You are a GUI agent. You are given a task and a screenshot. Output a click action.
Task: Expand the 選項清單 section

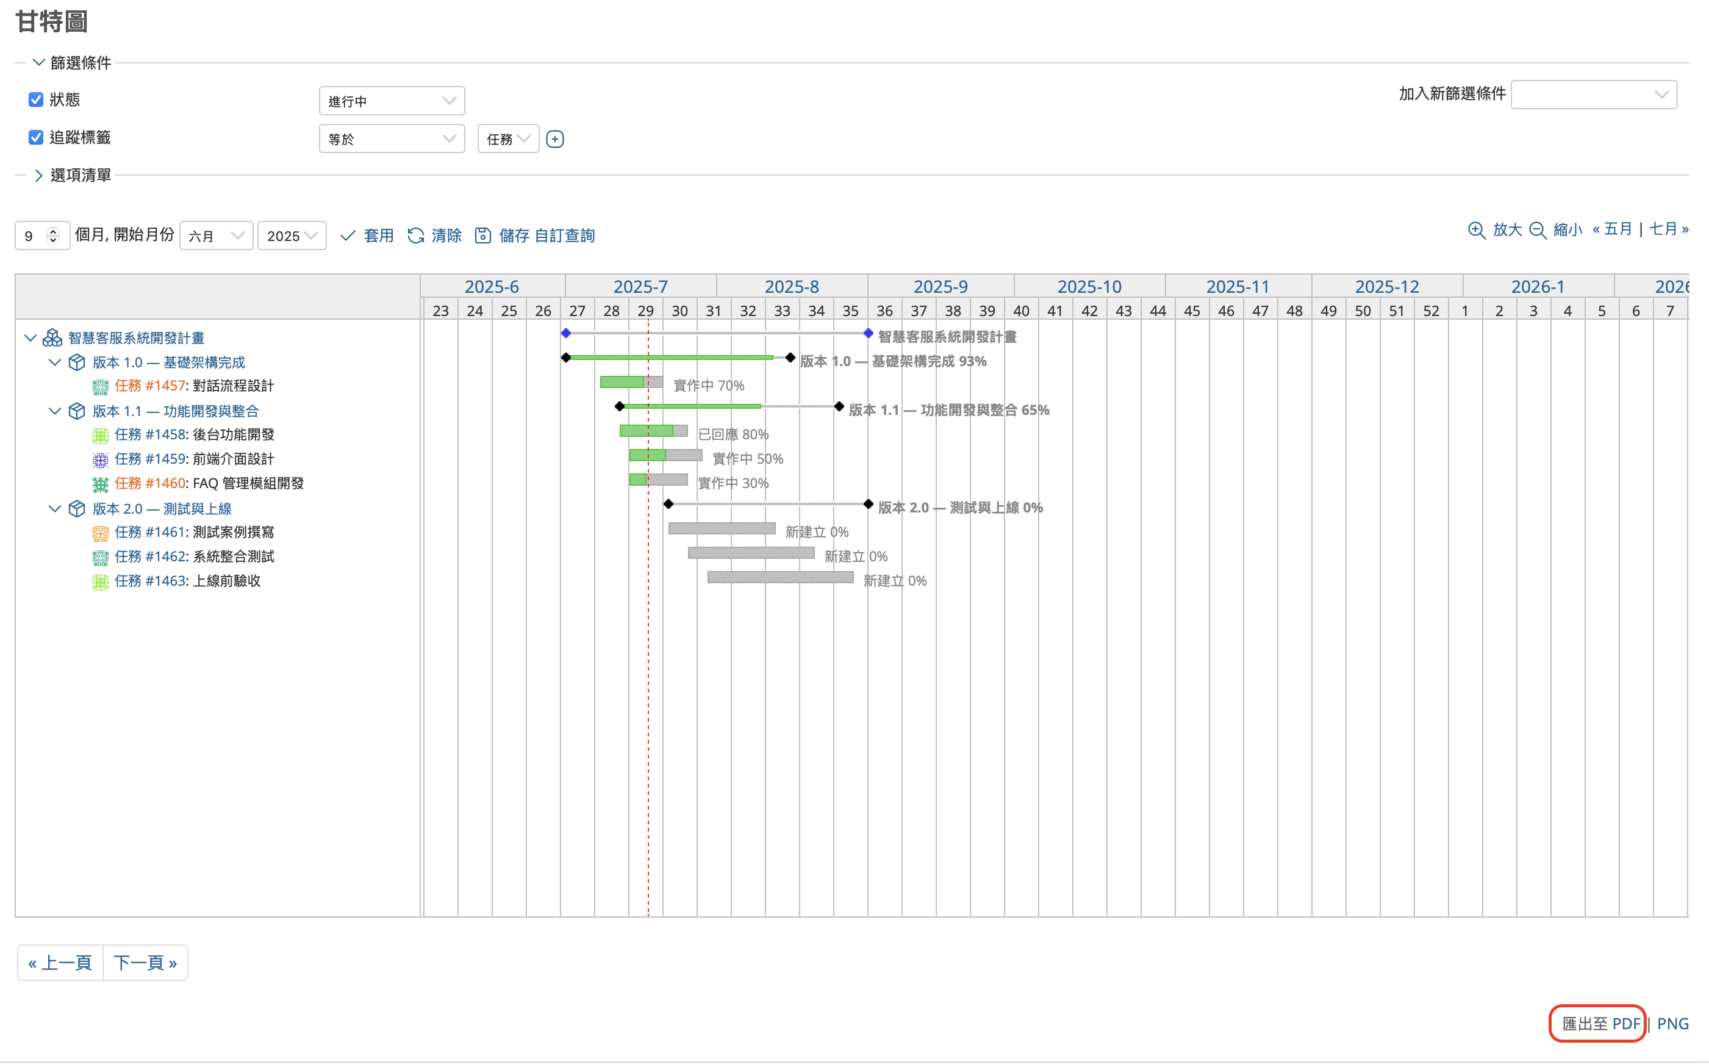click(38, 175)
